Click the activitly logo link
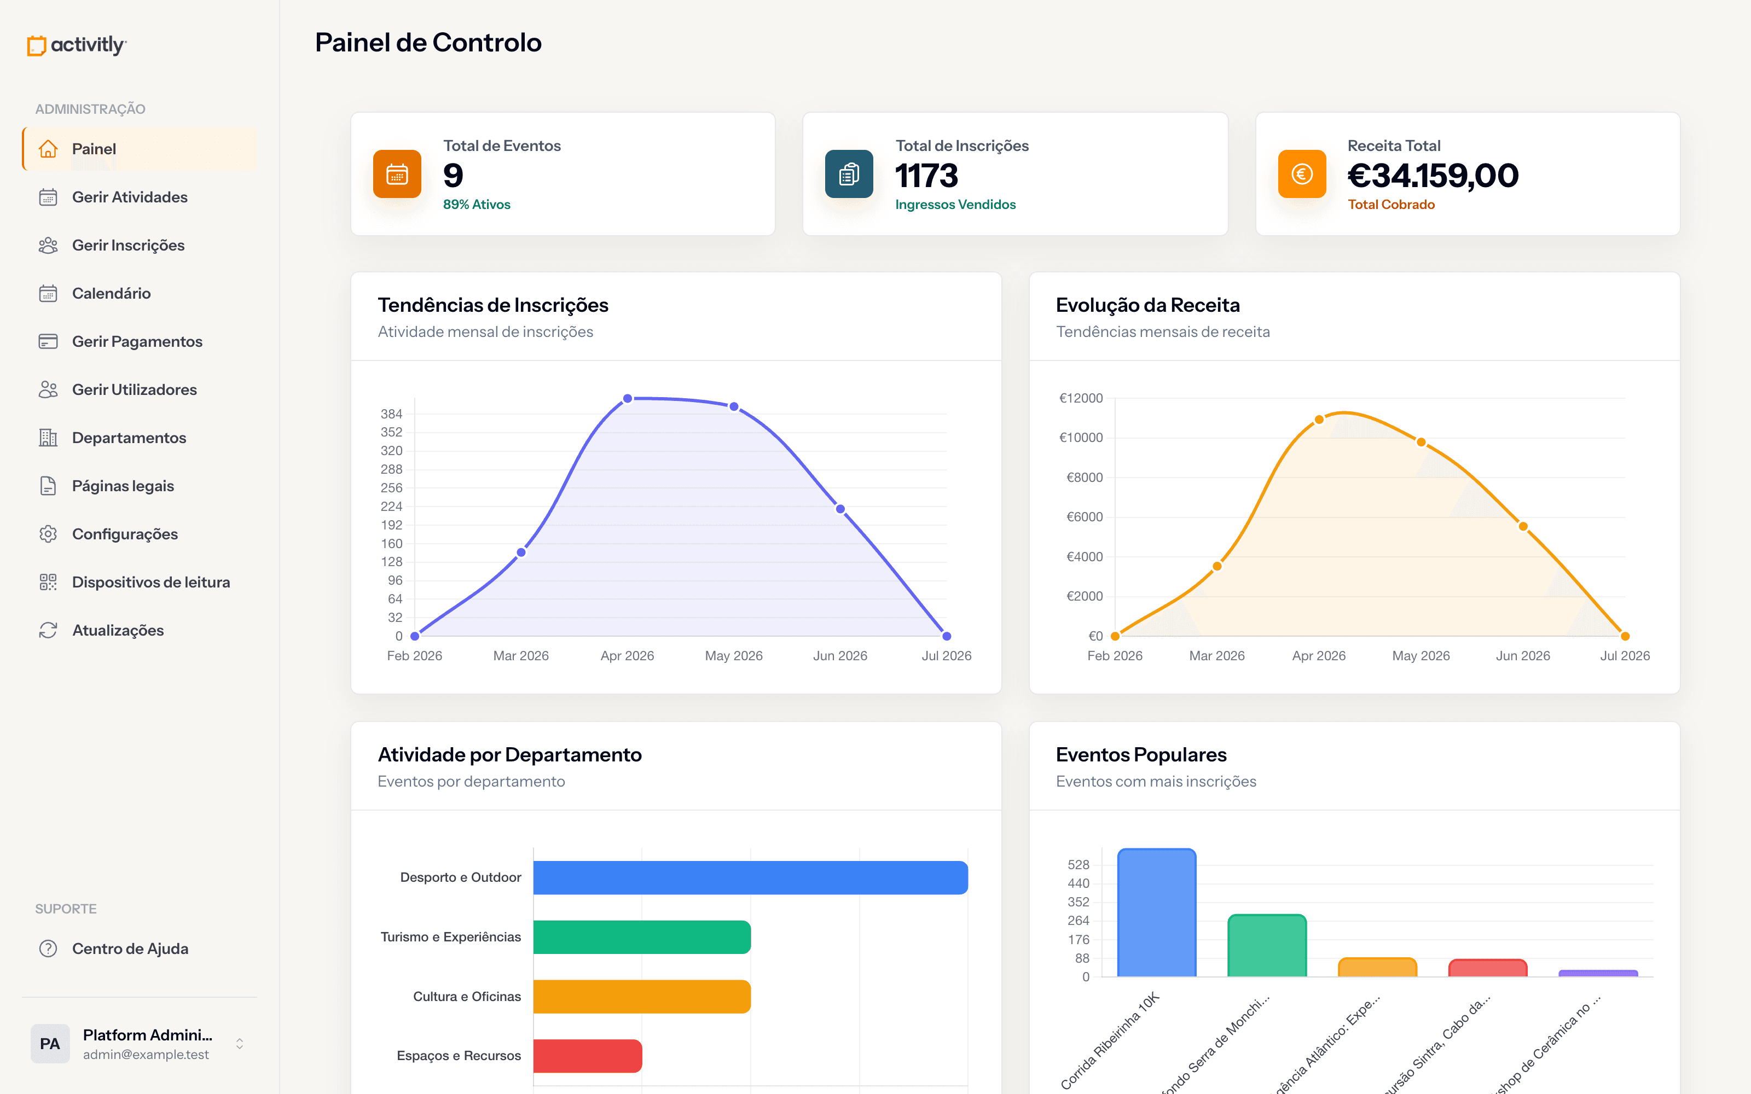This screenshot has height=1094, width=1751. (77, 45)
